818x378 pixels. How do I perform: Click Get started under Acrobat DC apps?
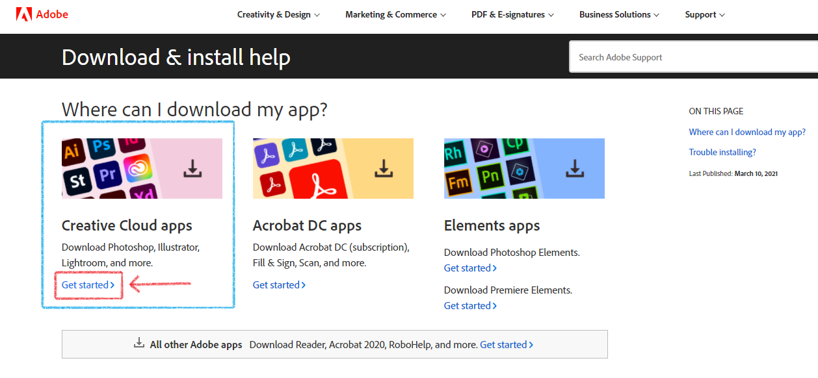tap(280, 284)
